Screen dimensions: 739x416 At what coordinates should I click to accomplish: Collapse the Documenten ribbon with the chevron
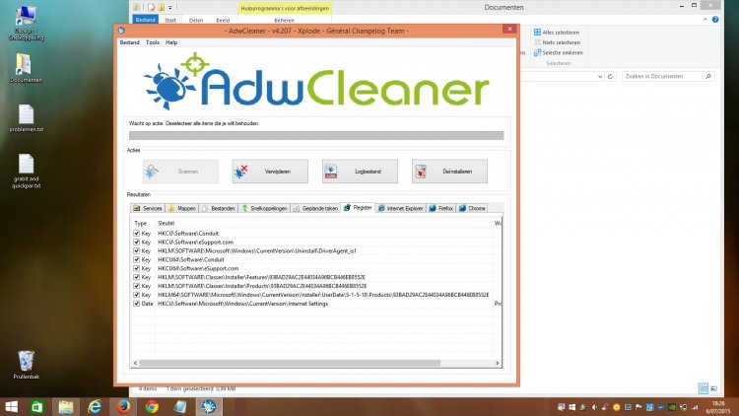pyautogui.click(x=705, y=20)
